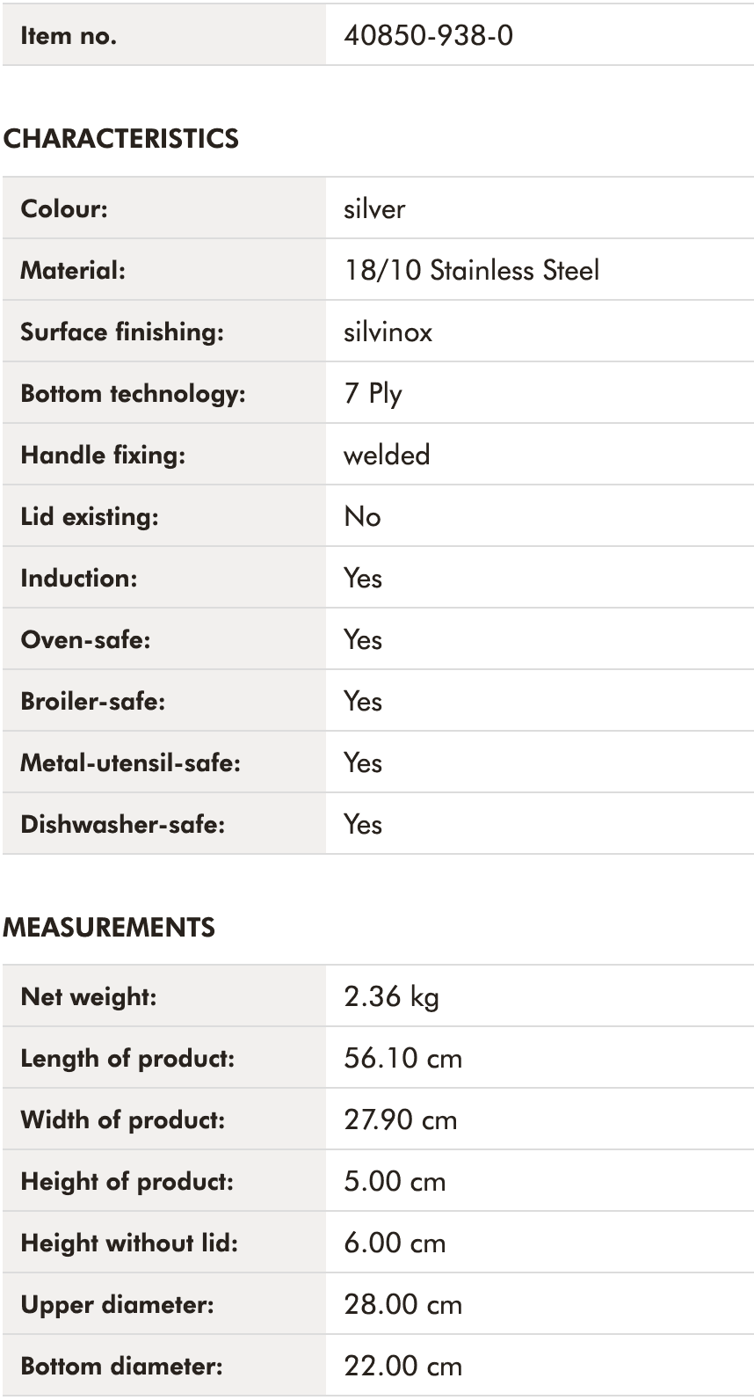Viewport: 754px width, 1400px height.
Task: Click the Bottom diameter label
Action: click(121, 1366)
